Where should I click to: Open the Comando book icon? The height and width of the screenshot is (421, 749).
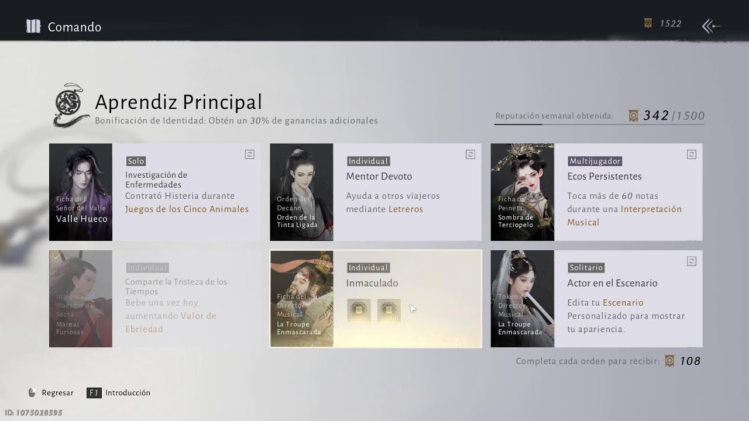pyautogui.click(x=33, y=26)
